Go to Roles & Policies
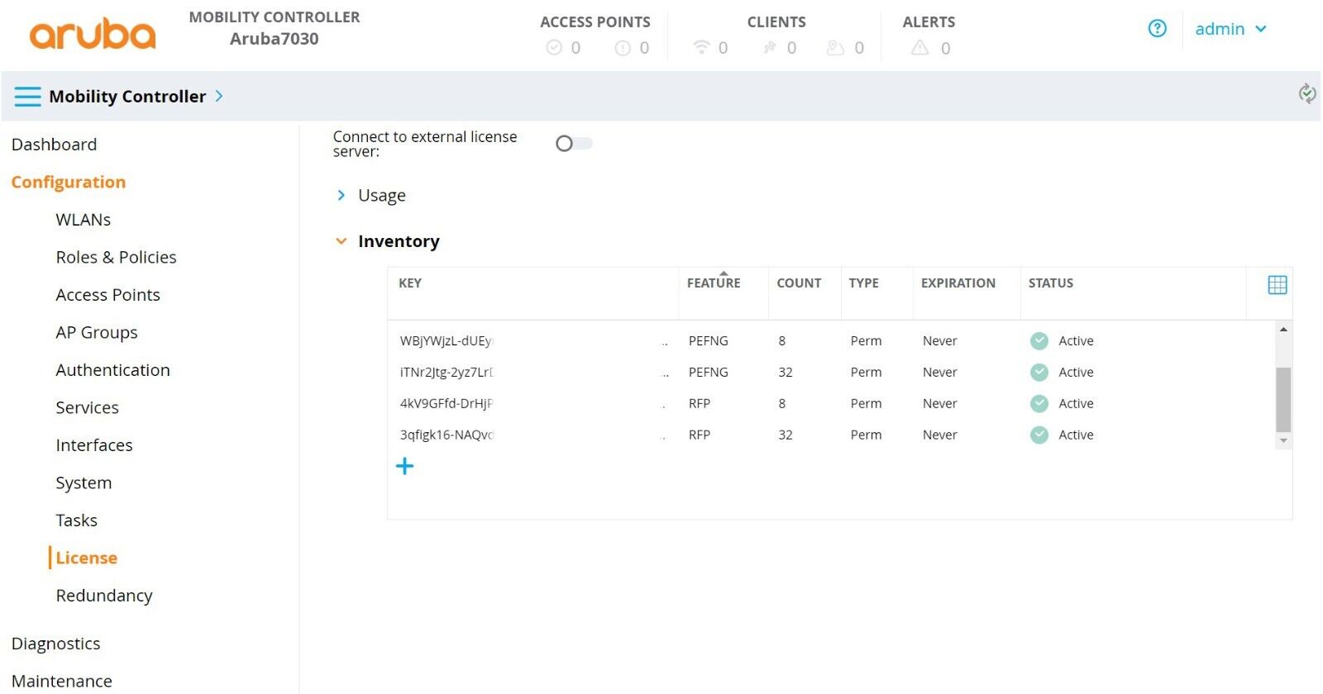The height and width of the screenshot is (694, 1323). pyautogui.click(x=116, y=257)
